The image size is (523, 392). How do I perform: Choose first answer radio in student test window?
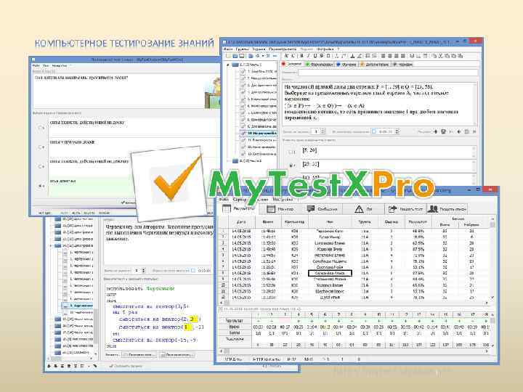[41, 127]
